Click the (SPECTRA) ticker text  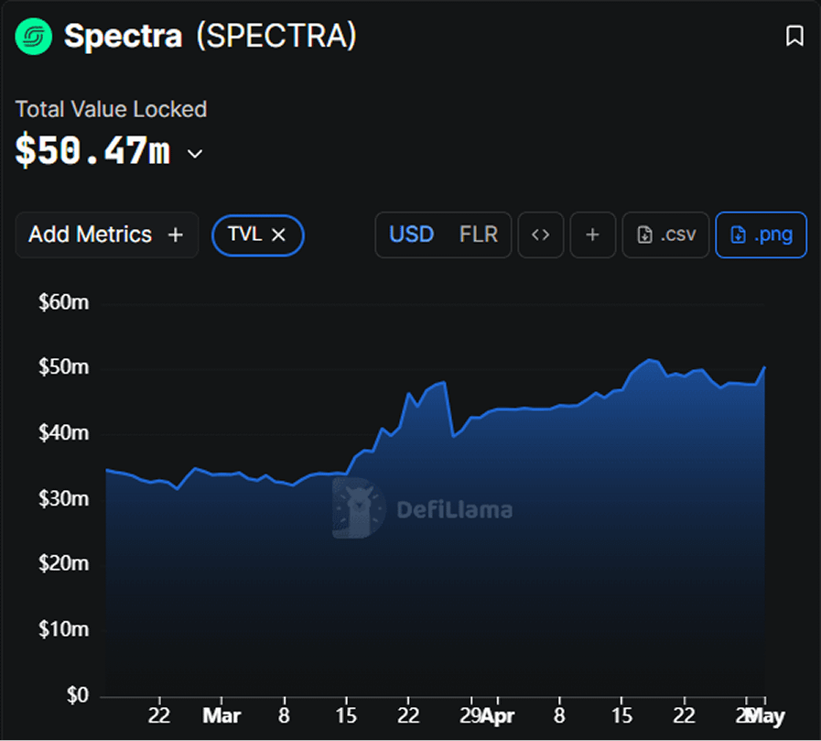click(276, 36)
